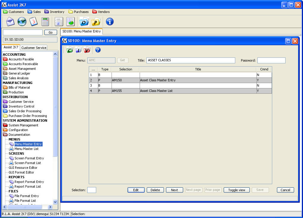Open Customer Service folder in tree
Screen dimensions: 303x218
click(x=21, y=102)
